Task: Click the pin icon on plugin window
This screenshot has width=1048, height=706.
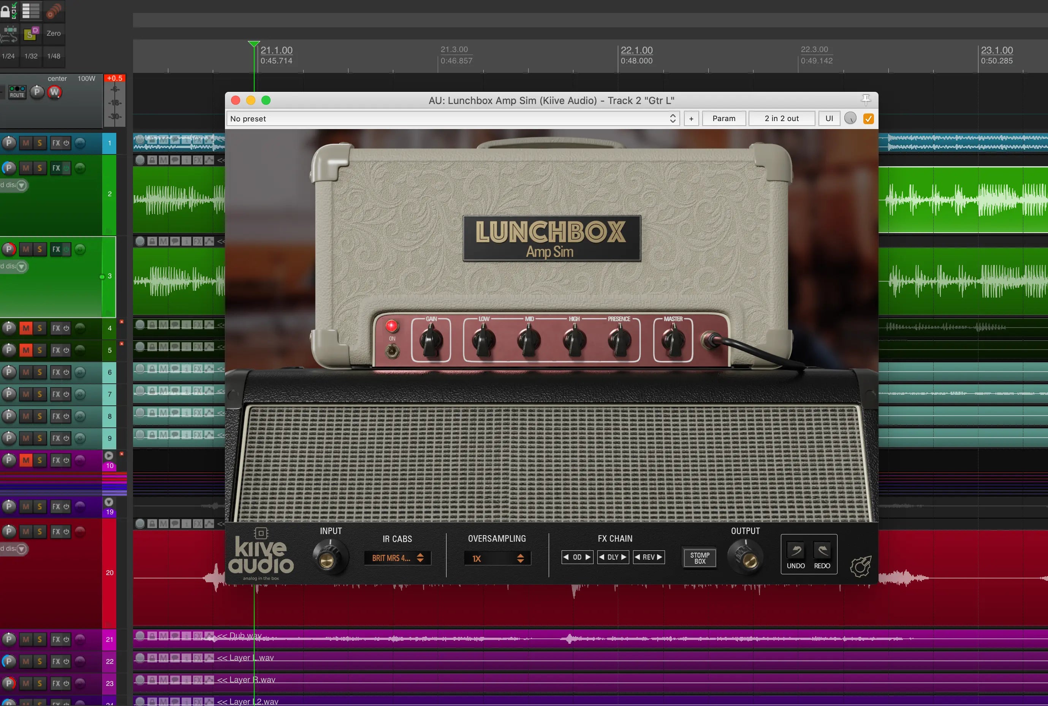Action: [x=866, y=100]
